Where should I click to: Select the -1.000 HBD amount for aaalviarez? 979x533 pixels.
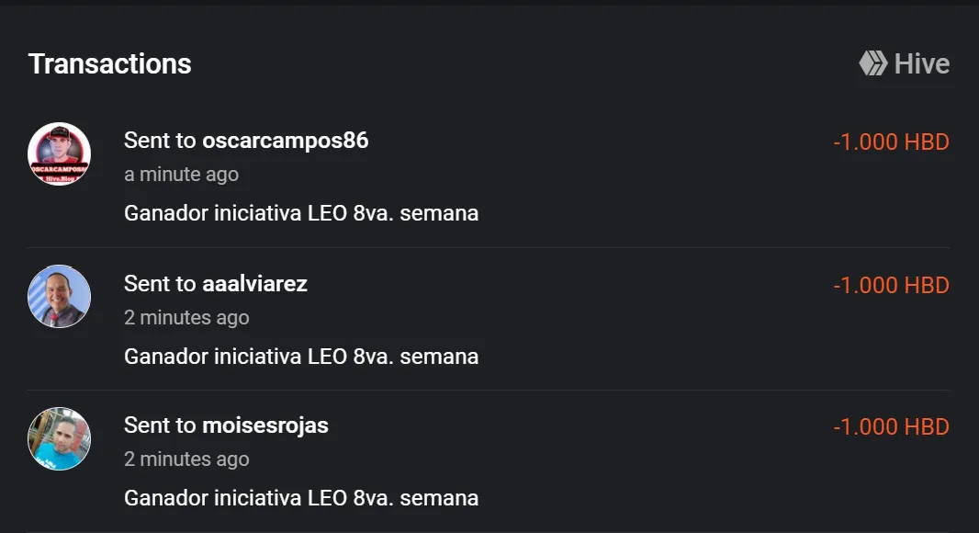[x=891, y=286]
